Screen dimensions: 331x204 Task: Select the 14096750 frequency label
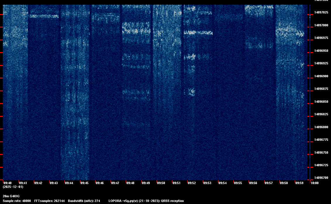pos(321,152)
